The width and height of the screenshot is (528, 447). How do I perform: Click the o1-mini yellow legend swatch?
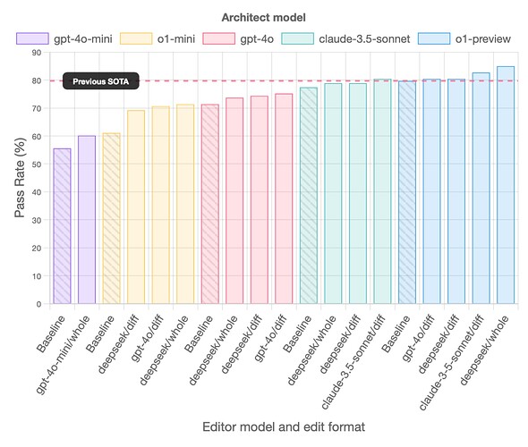136,38
